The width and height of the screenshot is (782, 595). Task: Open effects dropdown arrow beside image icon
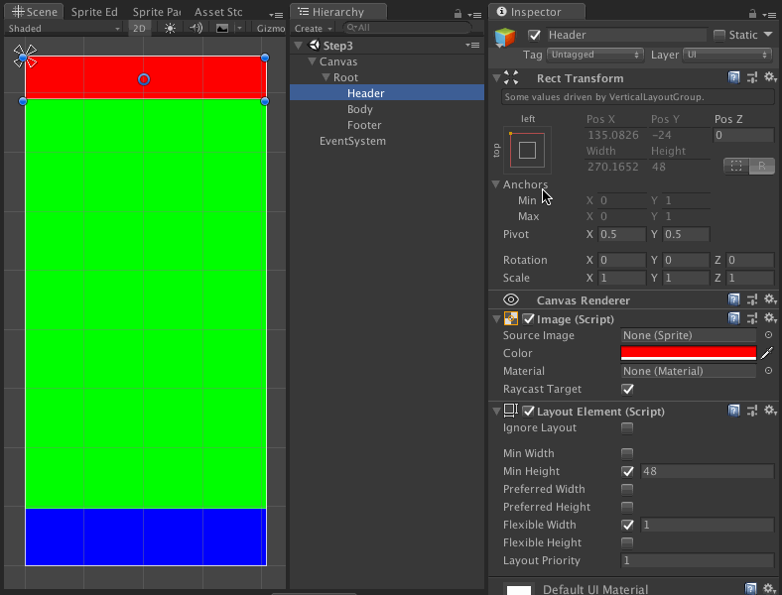point(240,29)
